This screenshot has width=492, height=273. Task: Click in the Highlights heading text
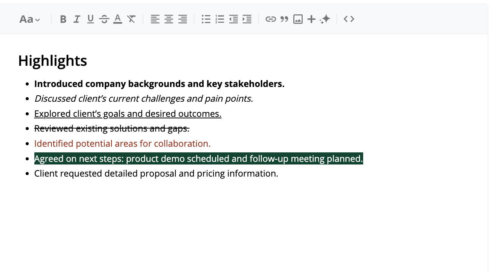(x=53, y=61)
